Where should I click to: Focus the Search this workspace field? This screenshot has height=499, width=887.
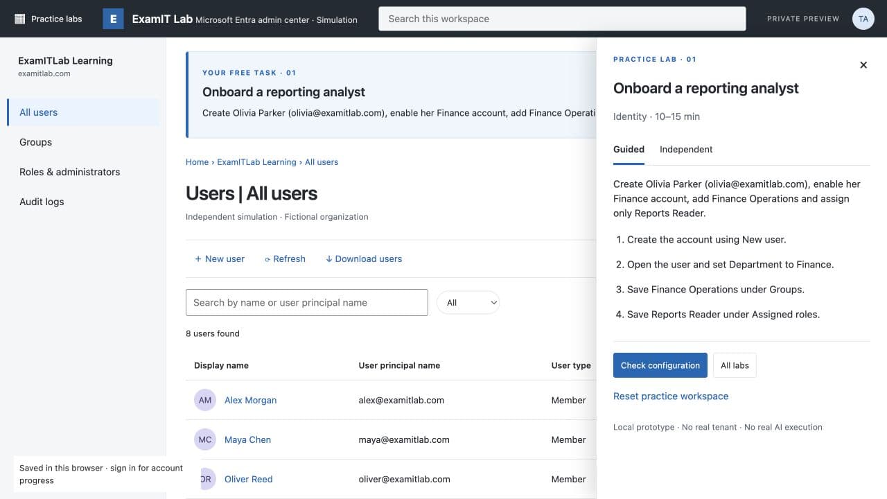point(562,19)
